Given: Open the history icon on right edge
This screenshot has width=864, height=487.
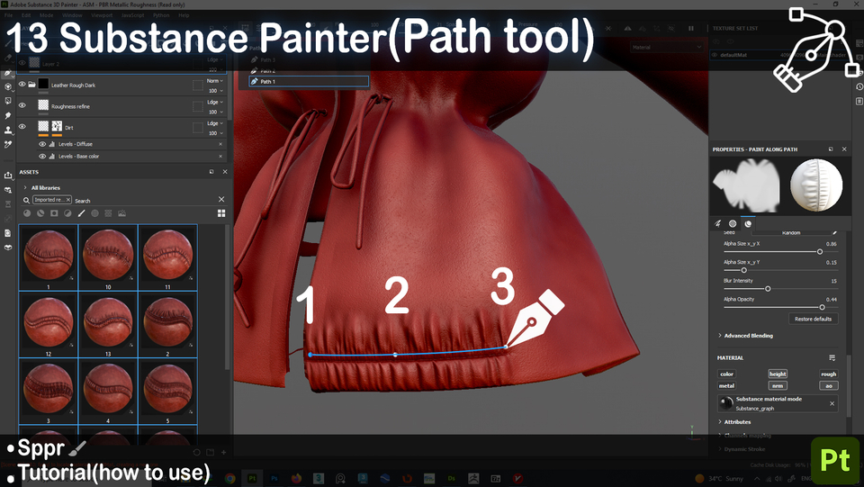Looking at the screenshot, I should click(859, 87).
